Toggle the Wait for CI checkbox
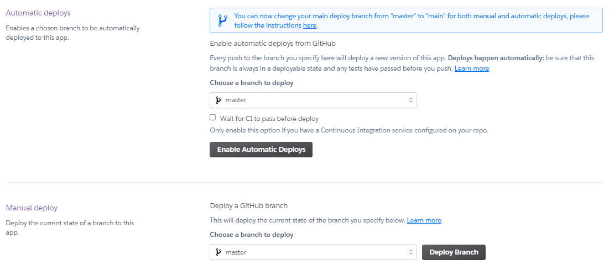This screenshot has height=270, width=609. tap(213, 118)
